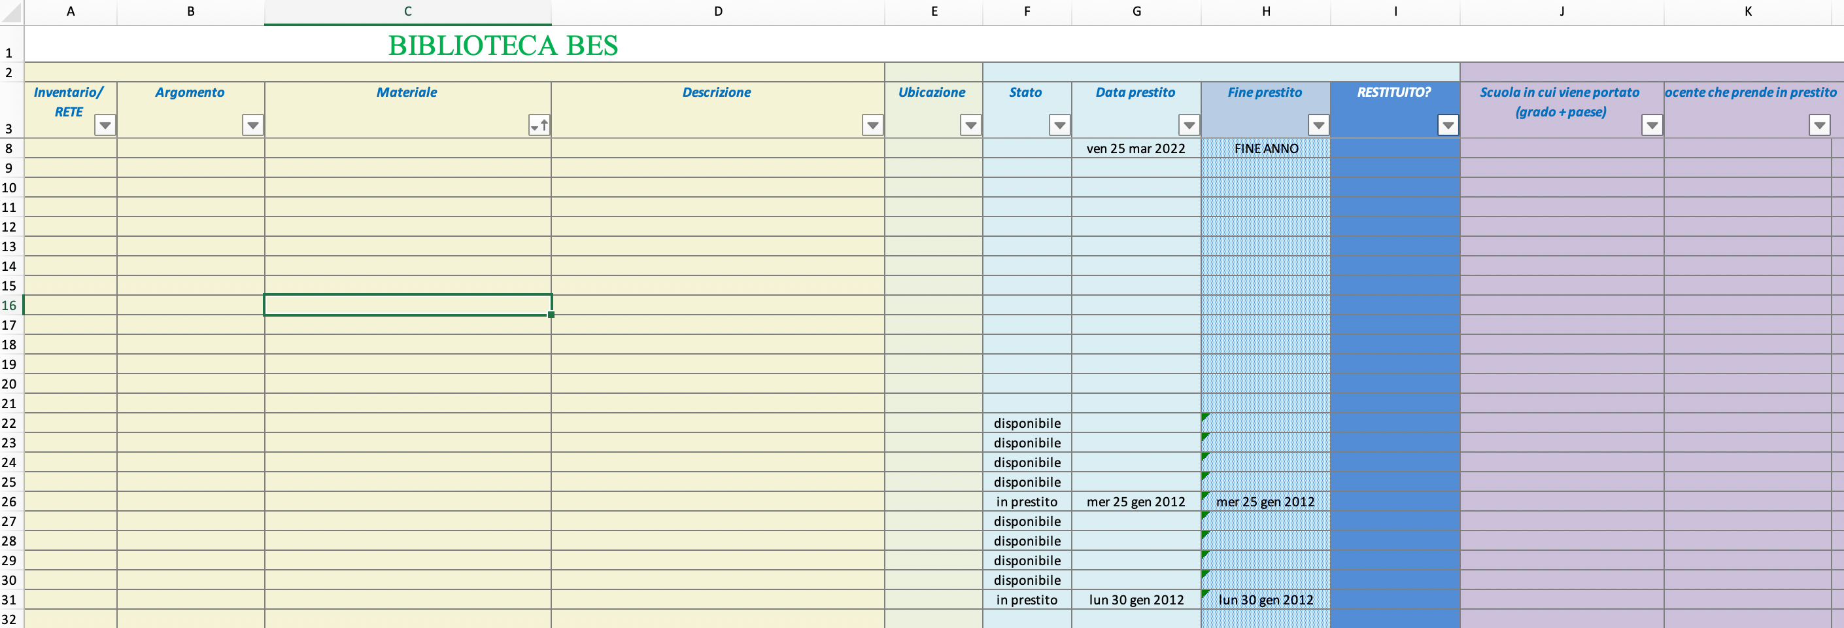This screenshot has width=1844, height=628.
Task: Select the whole sheet with corner triangle
Action: [x=12, y=12]
